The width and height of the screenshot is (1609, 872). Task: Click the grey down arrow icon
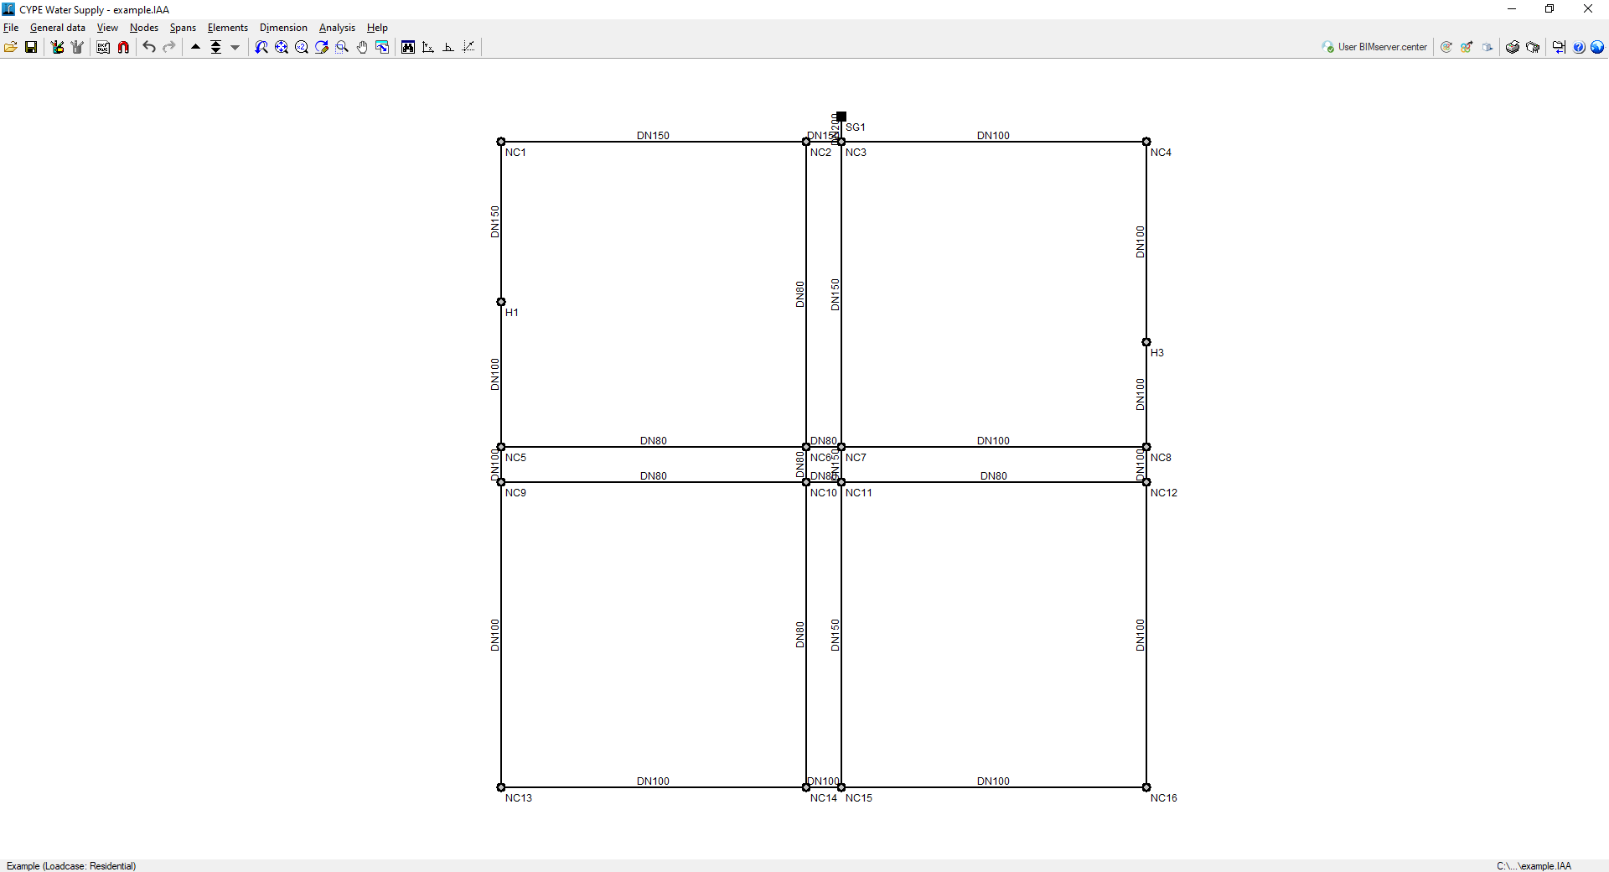[235, 47]
